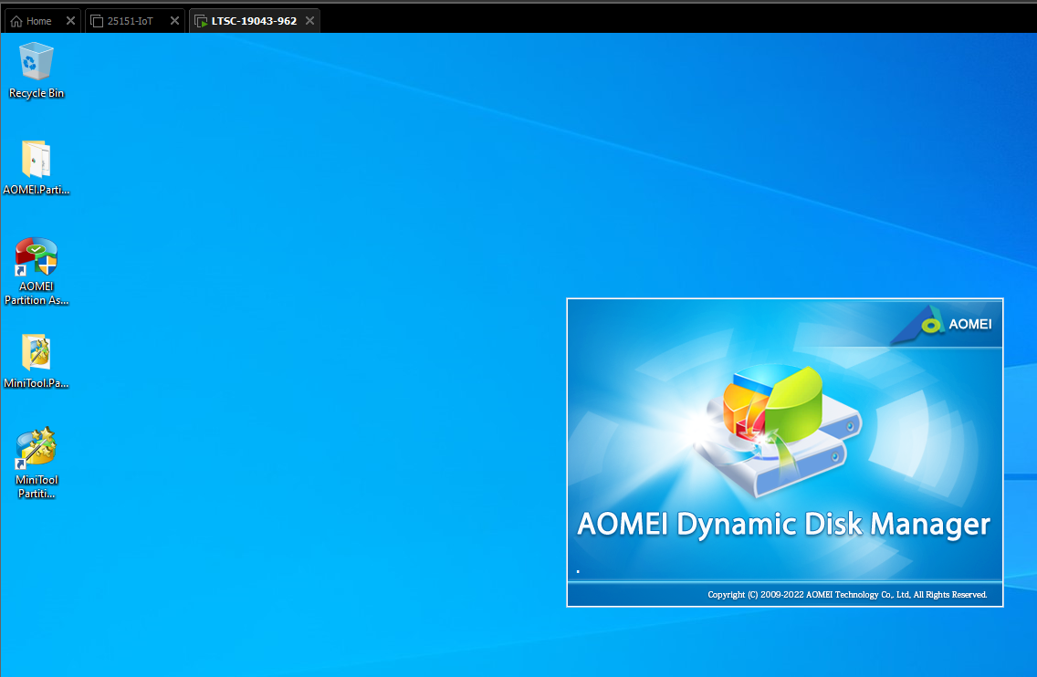1037x677 pixels.
Task: Close the 25151-IoT tab
Action: [x=174, y=20]
